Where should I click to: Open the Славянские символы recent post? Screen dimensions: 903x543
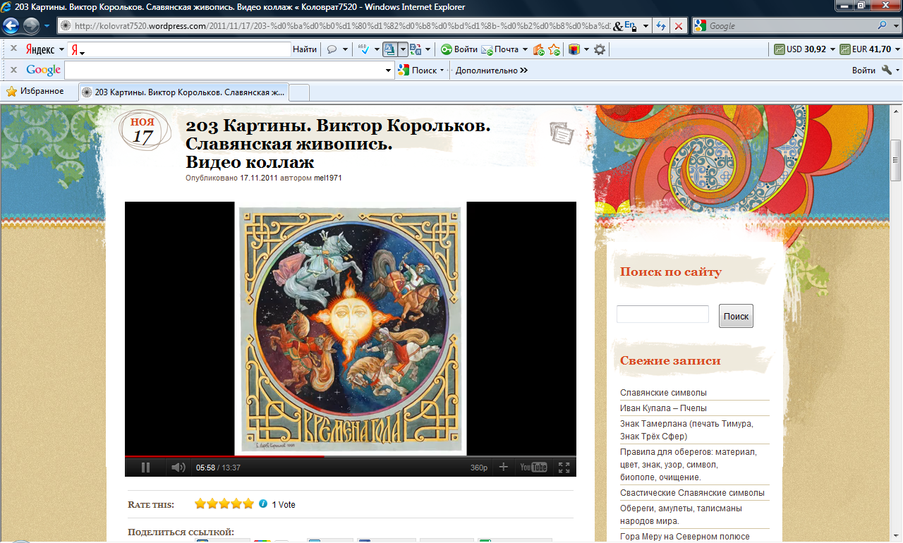(x=663, y=393)
